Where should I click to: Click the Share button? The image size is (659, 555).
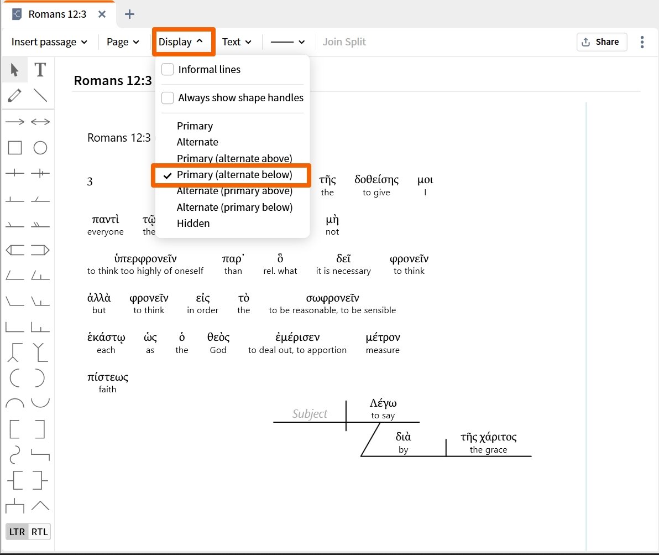602,42
